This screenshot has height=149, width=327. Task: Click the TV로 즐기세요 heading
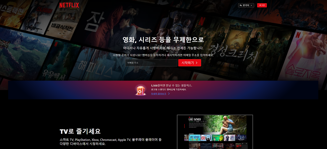[x=80, y=131]
